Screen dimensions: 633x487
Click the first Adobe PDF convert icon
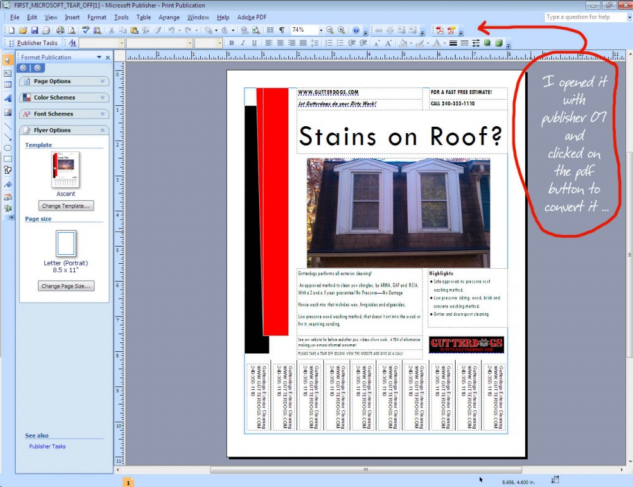[439, 30]
